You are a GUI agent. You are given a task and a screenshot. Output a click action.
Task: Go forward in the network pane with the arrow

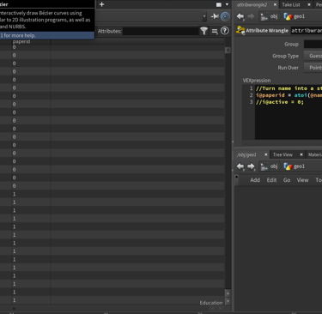251,166
